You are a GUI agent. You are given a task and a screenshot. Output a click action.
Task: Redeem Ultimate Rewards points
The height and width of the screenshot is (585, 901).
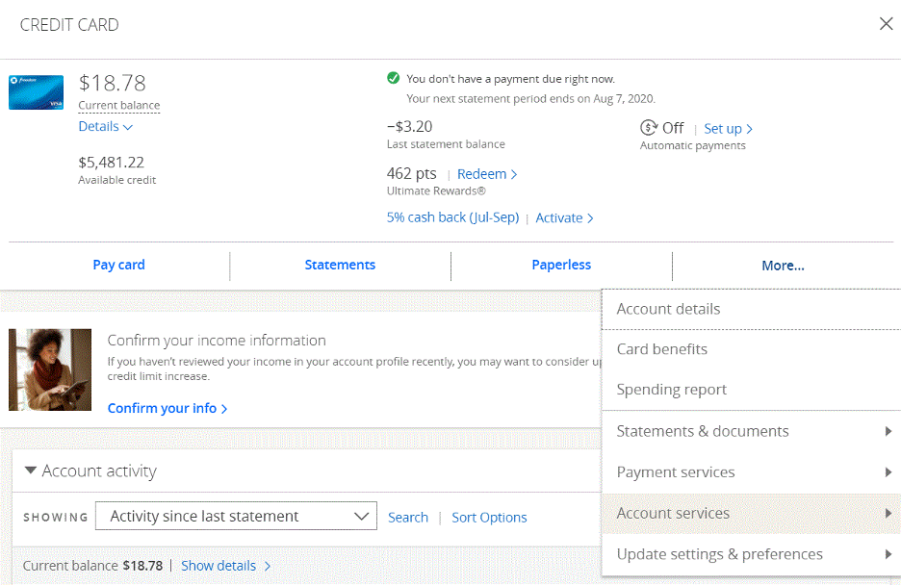[x=487, y=174]
